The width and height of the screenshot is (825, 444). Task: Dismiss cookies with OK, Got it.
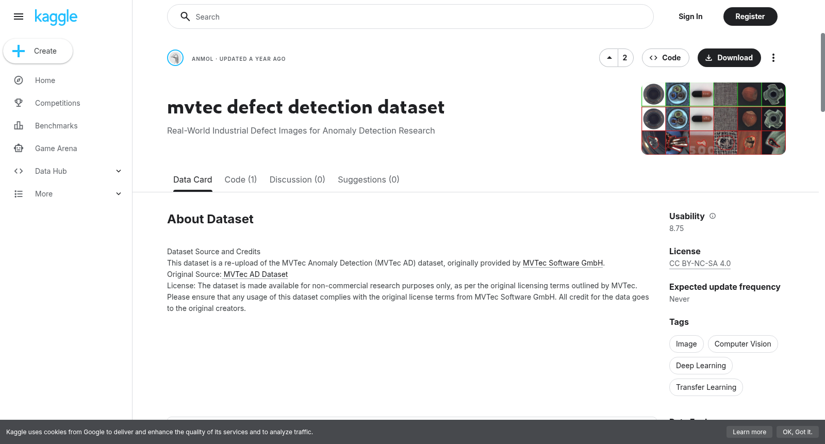(x=797, y=432)
